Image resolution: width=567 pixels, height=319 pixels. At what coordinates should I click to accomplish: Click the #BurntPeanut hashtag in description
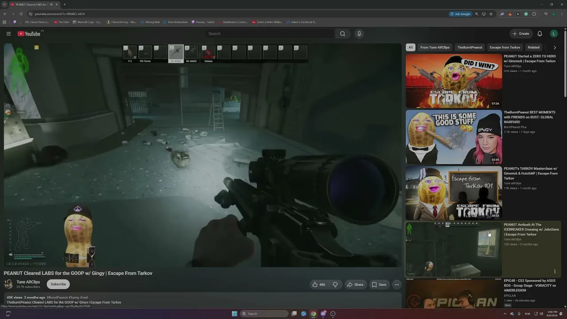[57, 297]
